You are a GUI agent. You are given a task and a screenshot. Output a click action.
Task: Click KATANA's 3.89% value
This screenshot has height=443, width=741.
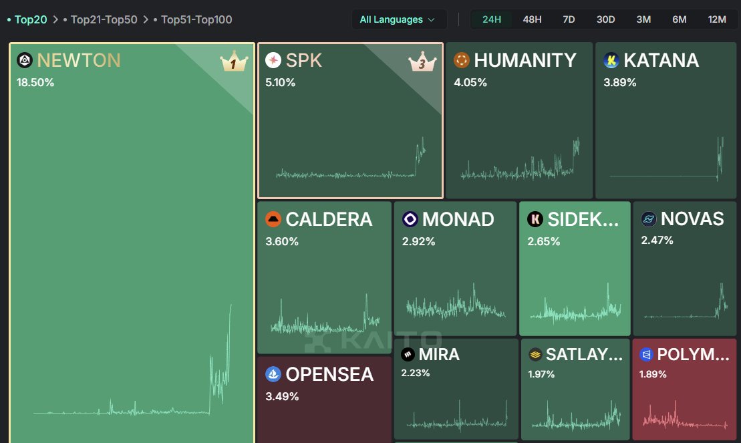(x=619, y=82)
